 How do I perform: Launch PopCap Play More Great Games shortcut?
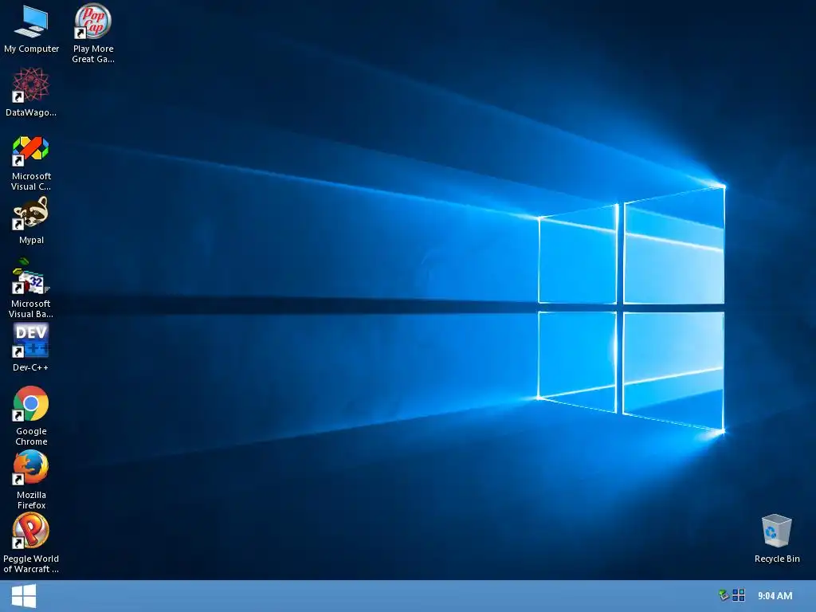pyautogui.click(x=92, y=22)
